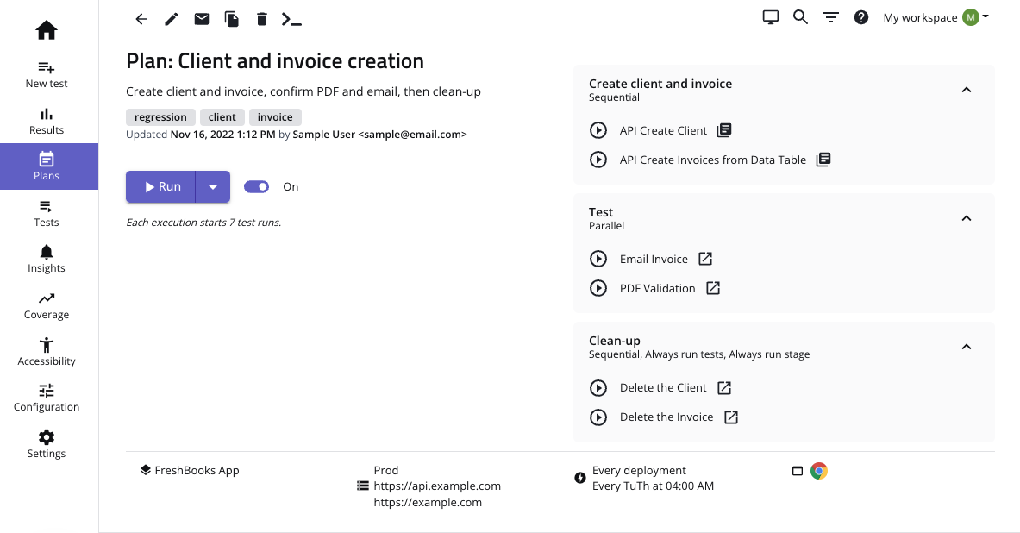Click the API Create Client test name
The height and width of the screenshot is (533, 1020).
(x=663, y=131)
